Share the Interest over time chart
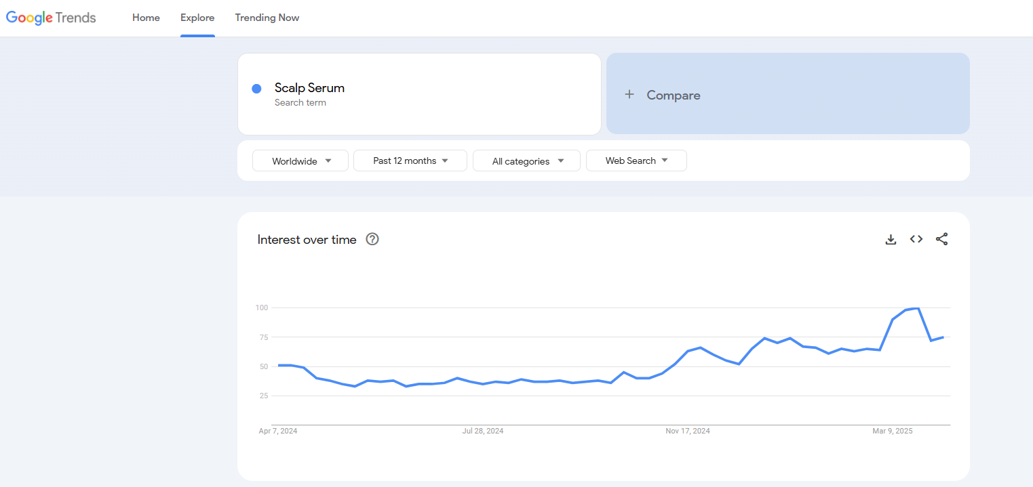The width and height of the screenshot is (1033, 487). [x=941, y=239]
